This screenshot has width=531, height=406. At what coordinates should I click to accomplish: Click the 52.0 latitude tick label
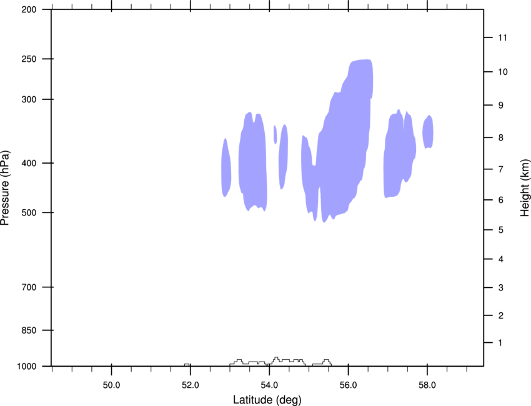click(191, 385)
